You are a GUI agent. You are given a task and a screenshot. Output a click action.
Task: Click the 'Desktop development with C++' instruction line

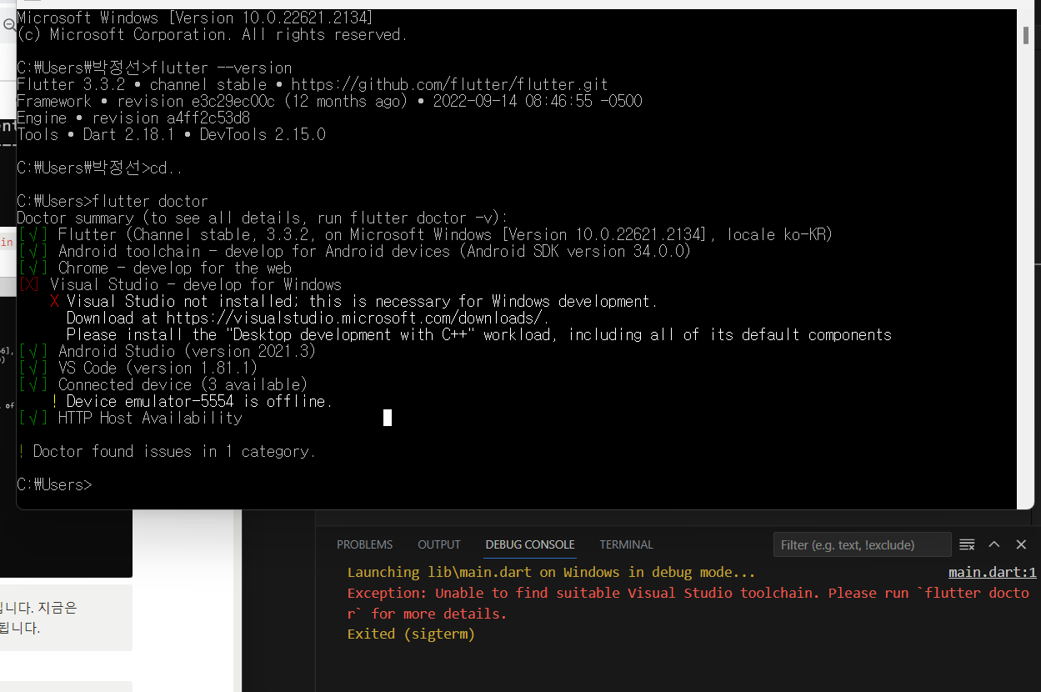(479, 334)
